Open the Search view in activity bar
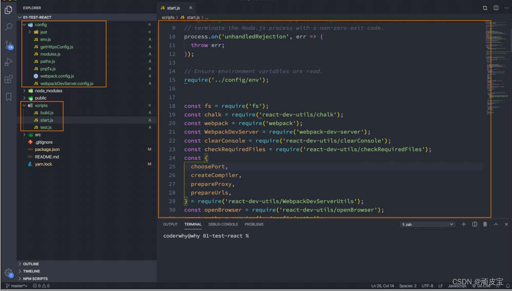 point(9,27)
